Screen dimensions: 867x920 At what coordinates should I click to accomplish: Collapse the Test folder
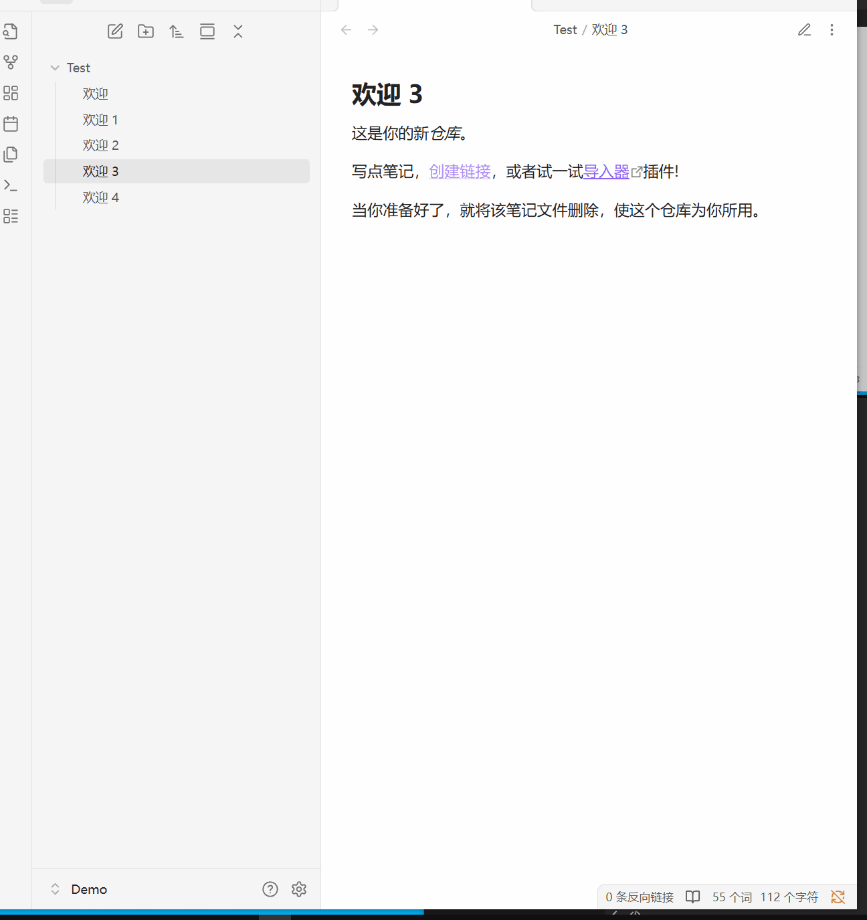pyautogui.click(x=55, y=68)
